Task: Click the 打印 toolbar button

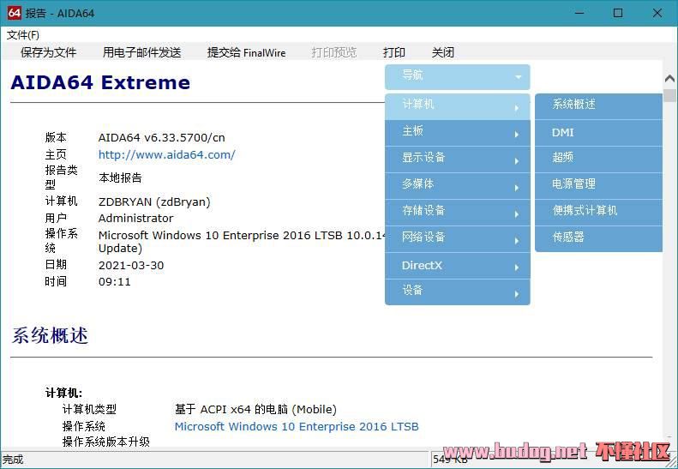Action: (x=394, y=52)
